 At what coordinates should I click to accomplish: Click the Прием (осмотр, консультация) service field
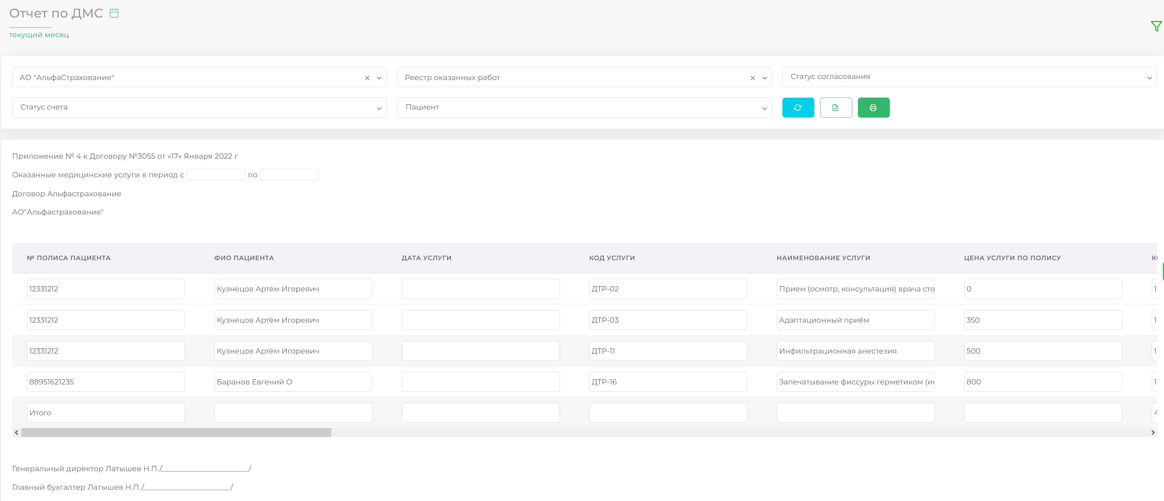(x=855, y=289)
